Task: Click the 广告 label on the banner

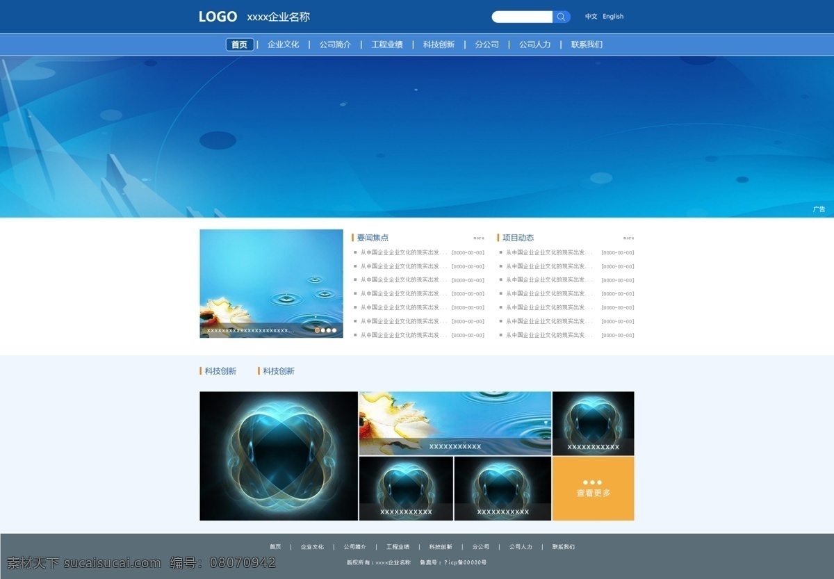Action: pyautogui.click(x=819, y=209)
